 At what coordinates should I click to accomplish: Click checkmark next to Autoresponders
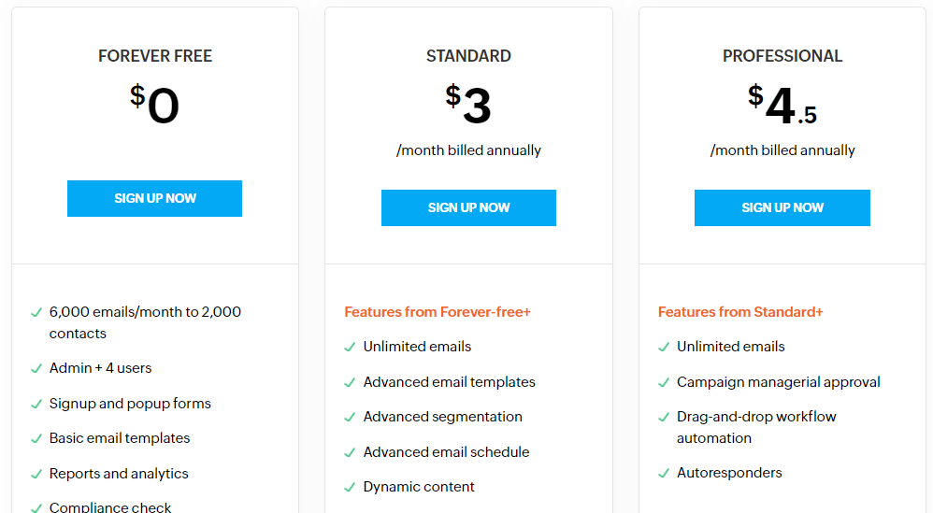pos(664,473)
